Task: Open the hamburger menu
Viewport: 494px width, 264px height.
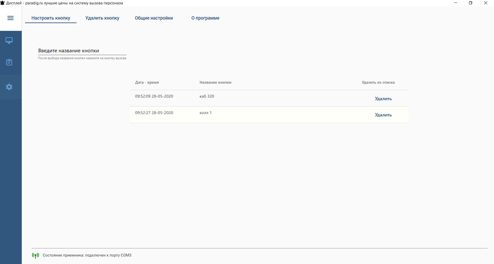Action: tap(11, 18)
